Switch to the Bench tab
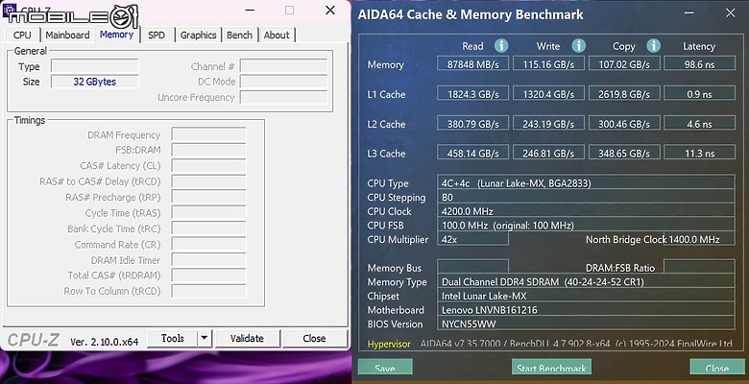The width and height of the screenshot is (749, 384). coord(239,35)
